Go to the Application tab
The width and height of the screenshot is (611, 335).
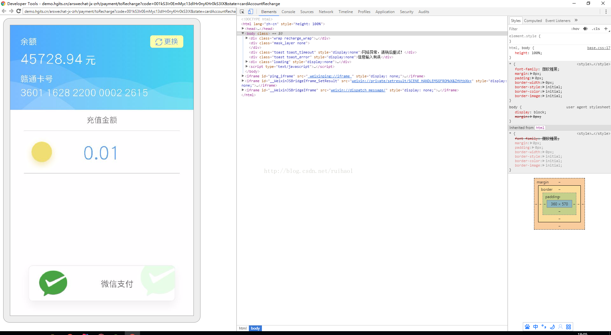coord(385,12)
